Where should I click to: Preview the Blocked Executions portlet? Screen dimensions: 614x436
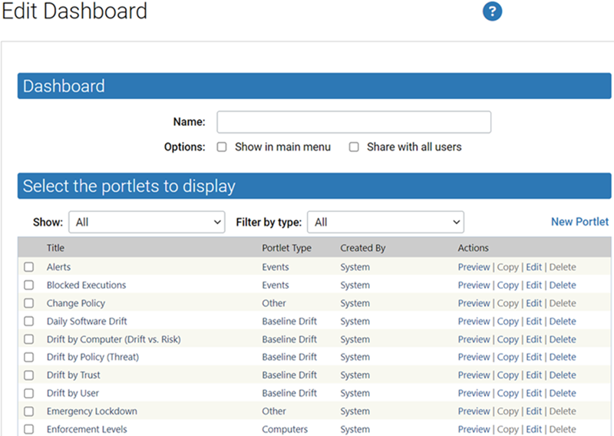point(474,286)
